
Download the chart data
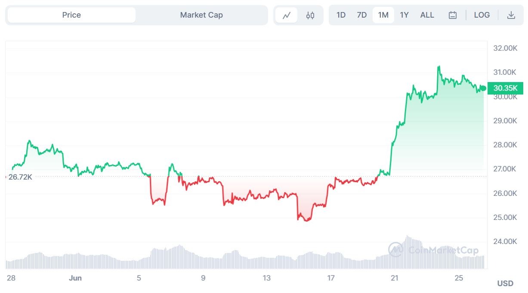(511, 15)
